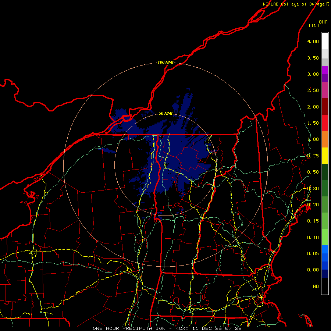331x331 pixels.
Task: Click the 100 NMI range ring label
Action: pos(165,62)
